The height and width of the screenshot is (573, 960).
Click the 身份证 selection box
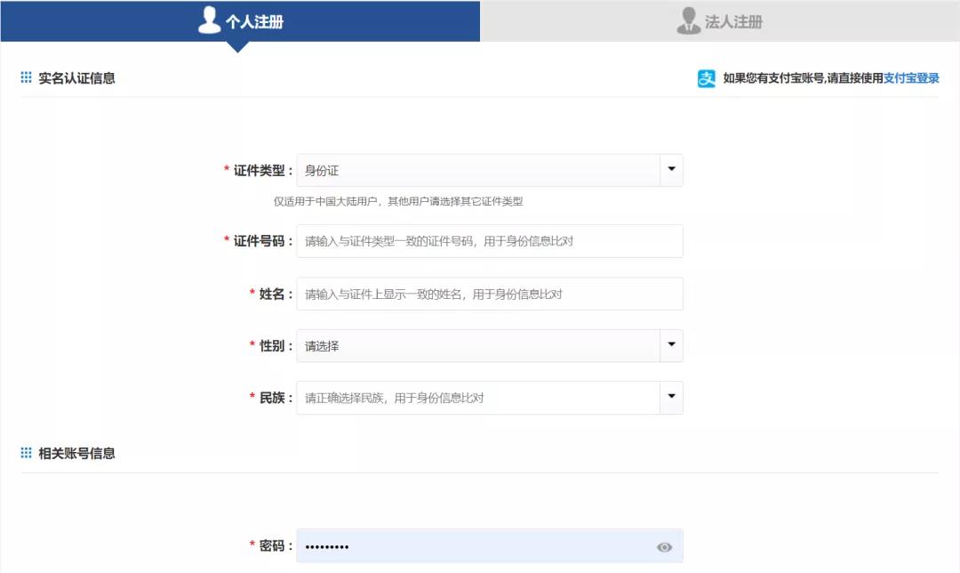pyautogui.click(x=478, y=170)
